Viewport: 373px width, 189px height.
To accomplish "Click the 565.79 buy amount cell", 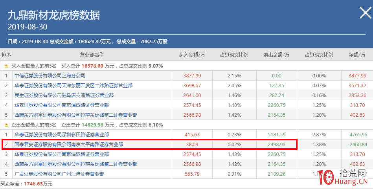I will [x=192, y=174].
